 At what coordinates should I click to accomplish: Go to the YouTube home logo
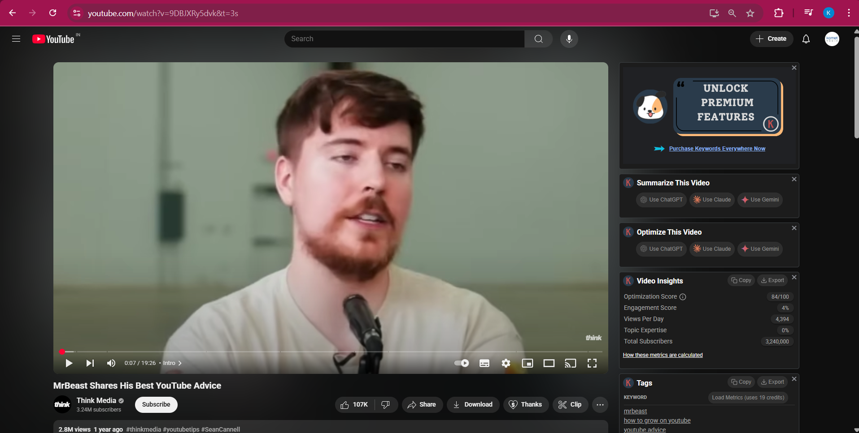pyautogui.click(x=53, y=39)
